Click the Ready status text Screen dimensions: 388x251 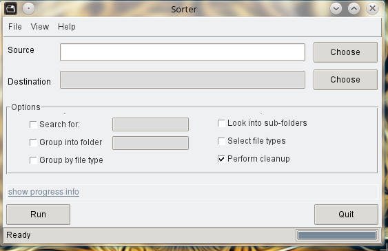tap(19, 235)
